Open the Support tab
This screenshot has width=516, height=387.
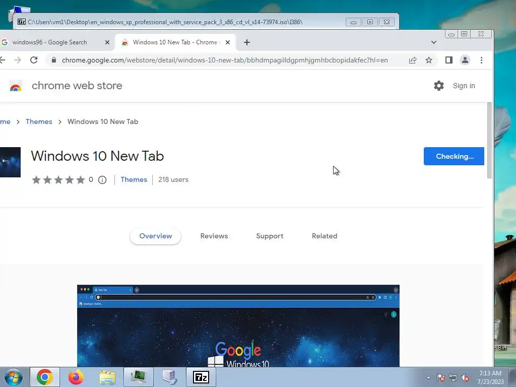(x=270, y=236)
